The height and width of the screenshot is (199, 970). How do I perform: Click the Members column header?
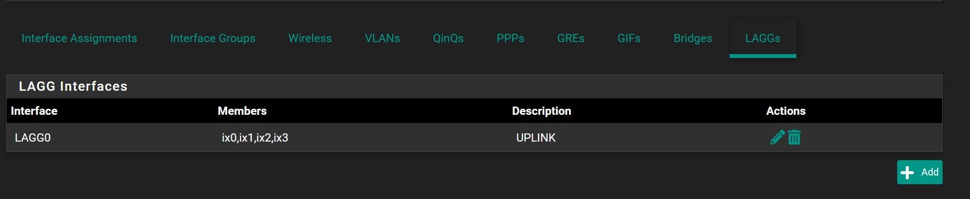(242, 111)
